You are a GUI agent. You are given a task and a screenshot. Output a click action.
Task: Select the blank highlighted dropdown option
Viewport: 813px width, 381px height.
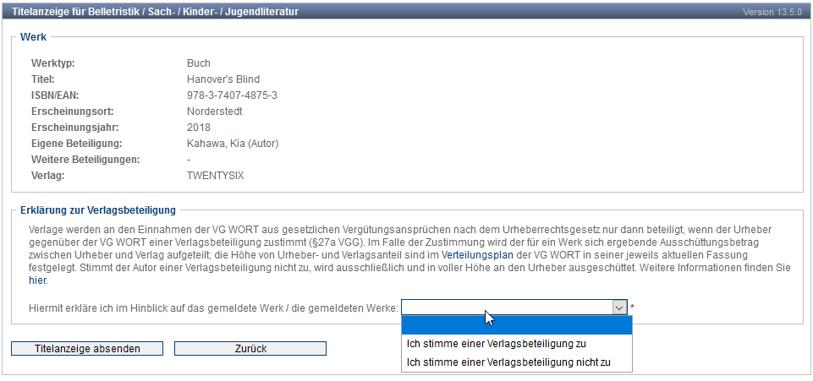click(x=516, y=326)
